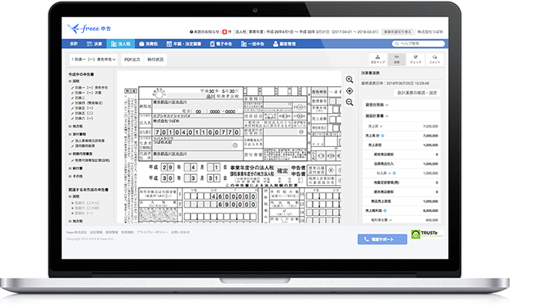Click the zoom out magnifier icon
Viewport: 547px width, 305px height.
coord(349,102)
